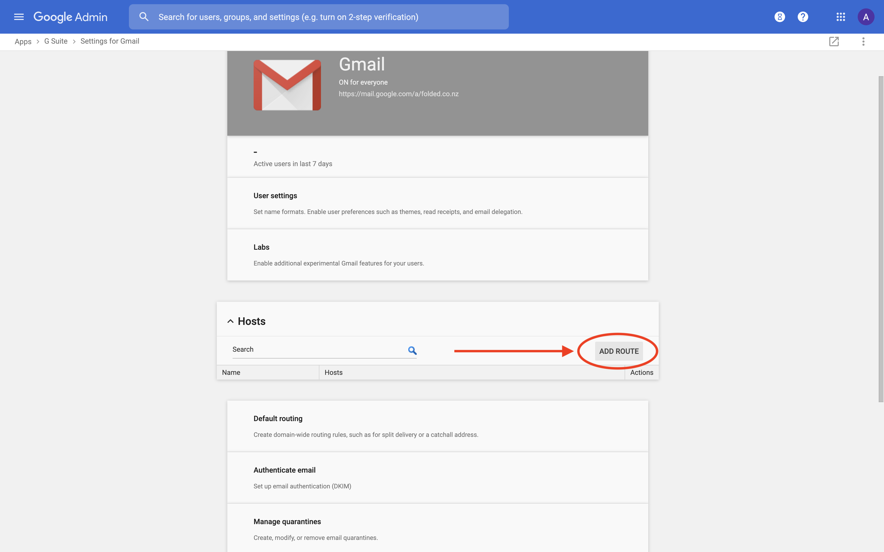884x552 pixels.
Task: Click the blue Hosts search magnifier icon
Action: (412, 350)
